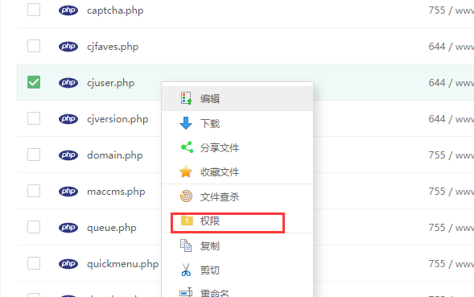Uncheck the cjuser.php checkbox
474x297 pixels.
click(34, 82)
